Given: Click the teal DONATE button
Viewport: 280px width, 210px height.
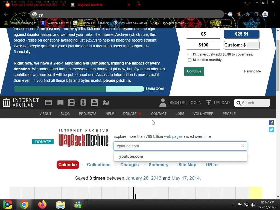Looking at the screenshot, I should click(x=43, y=142).
